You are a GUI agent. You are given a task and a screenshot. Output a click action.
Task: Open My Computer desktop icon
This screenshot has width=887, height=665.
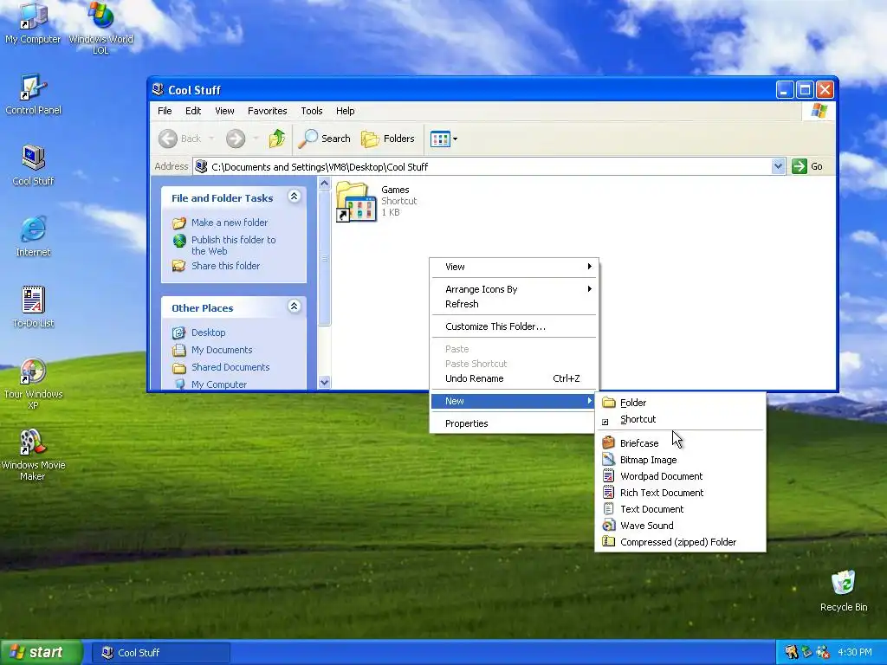coord(33,23)
